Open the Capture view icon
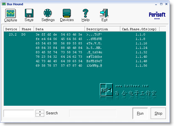This screenshot has height=126, width=174. click(x=11, y=14)
